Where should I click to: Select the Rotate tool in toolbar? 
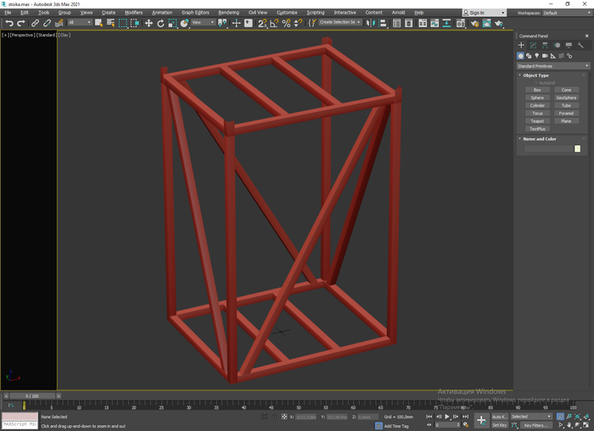tap(160, 23)
